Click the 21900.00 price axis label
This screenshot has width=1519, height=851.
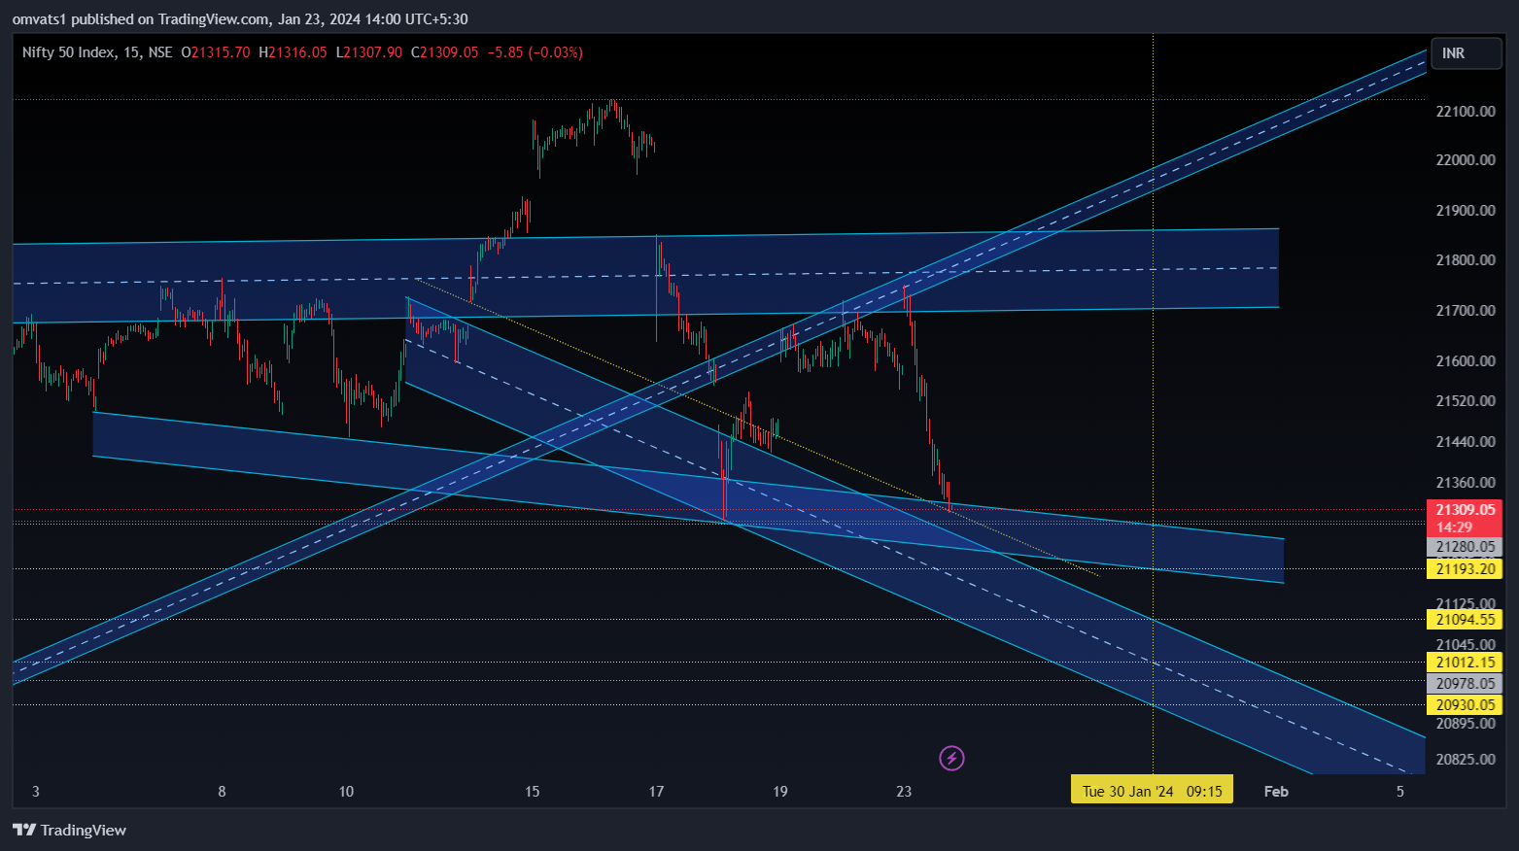1465,211
